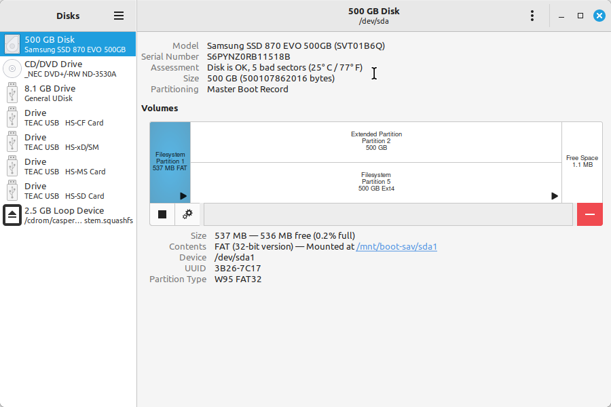Select the TEAC USB HS-SD Card drive
The height and width of the screenshot is (407, 611).
click(68, 191)
